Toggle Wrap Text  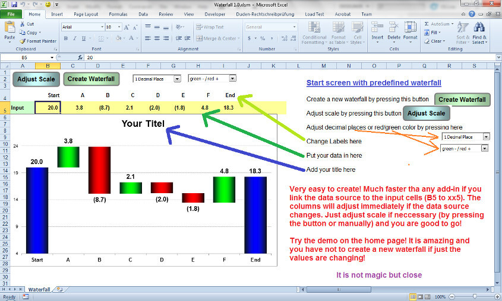[x=210, y=27]
